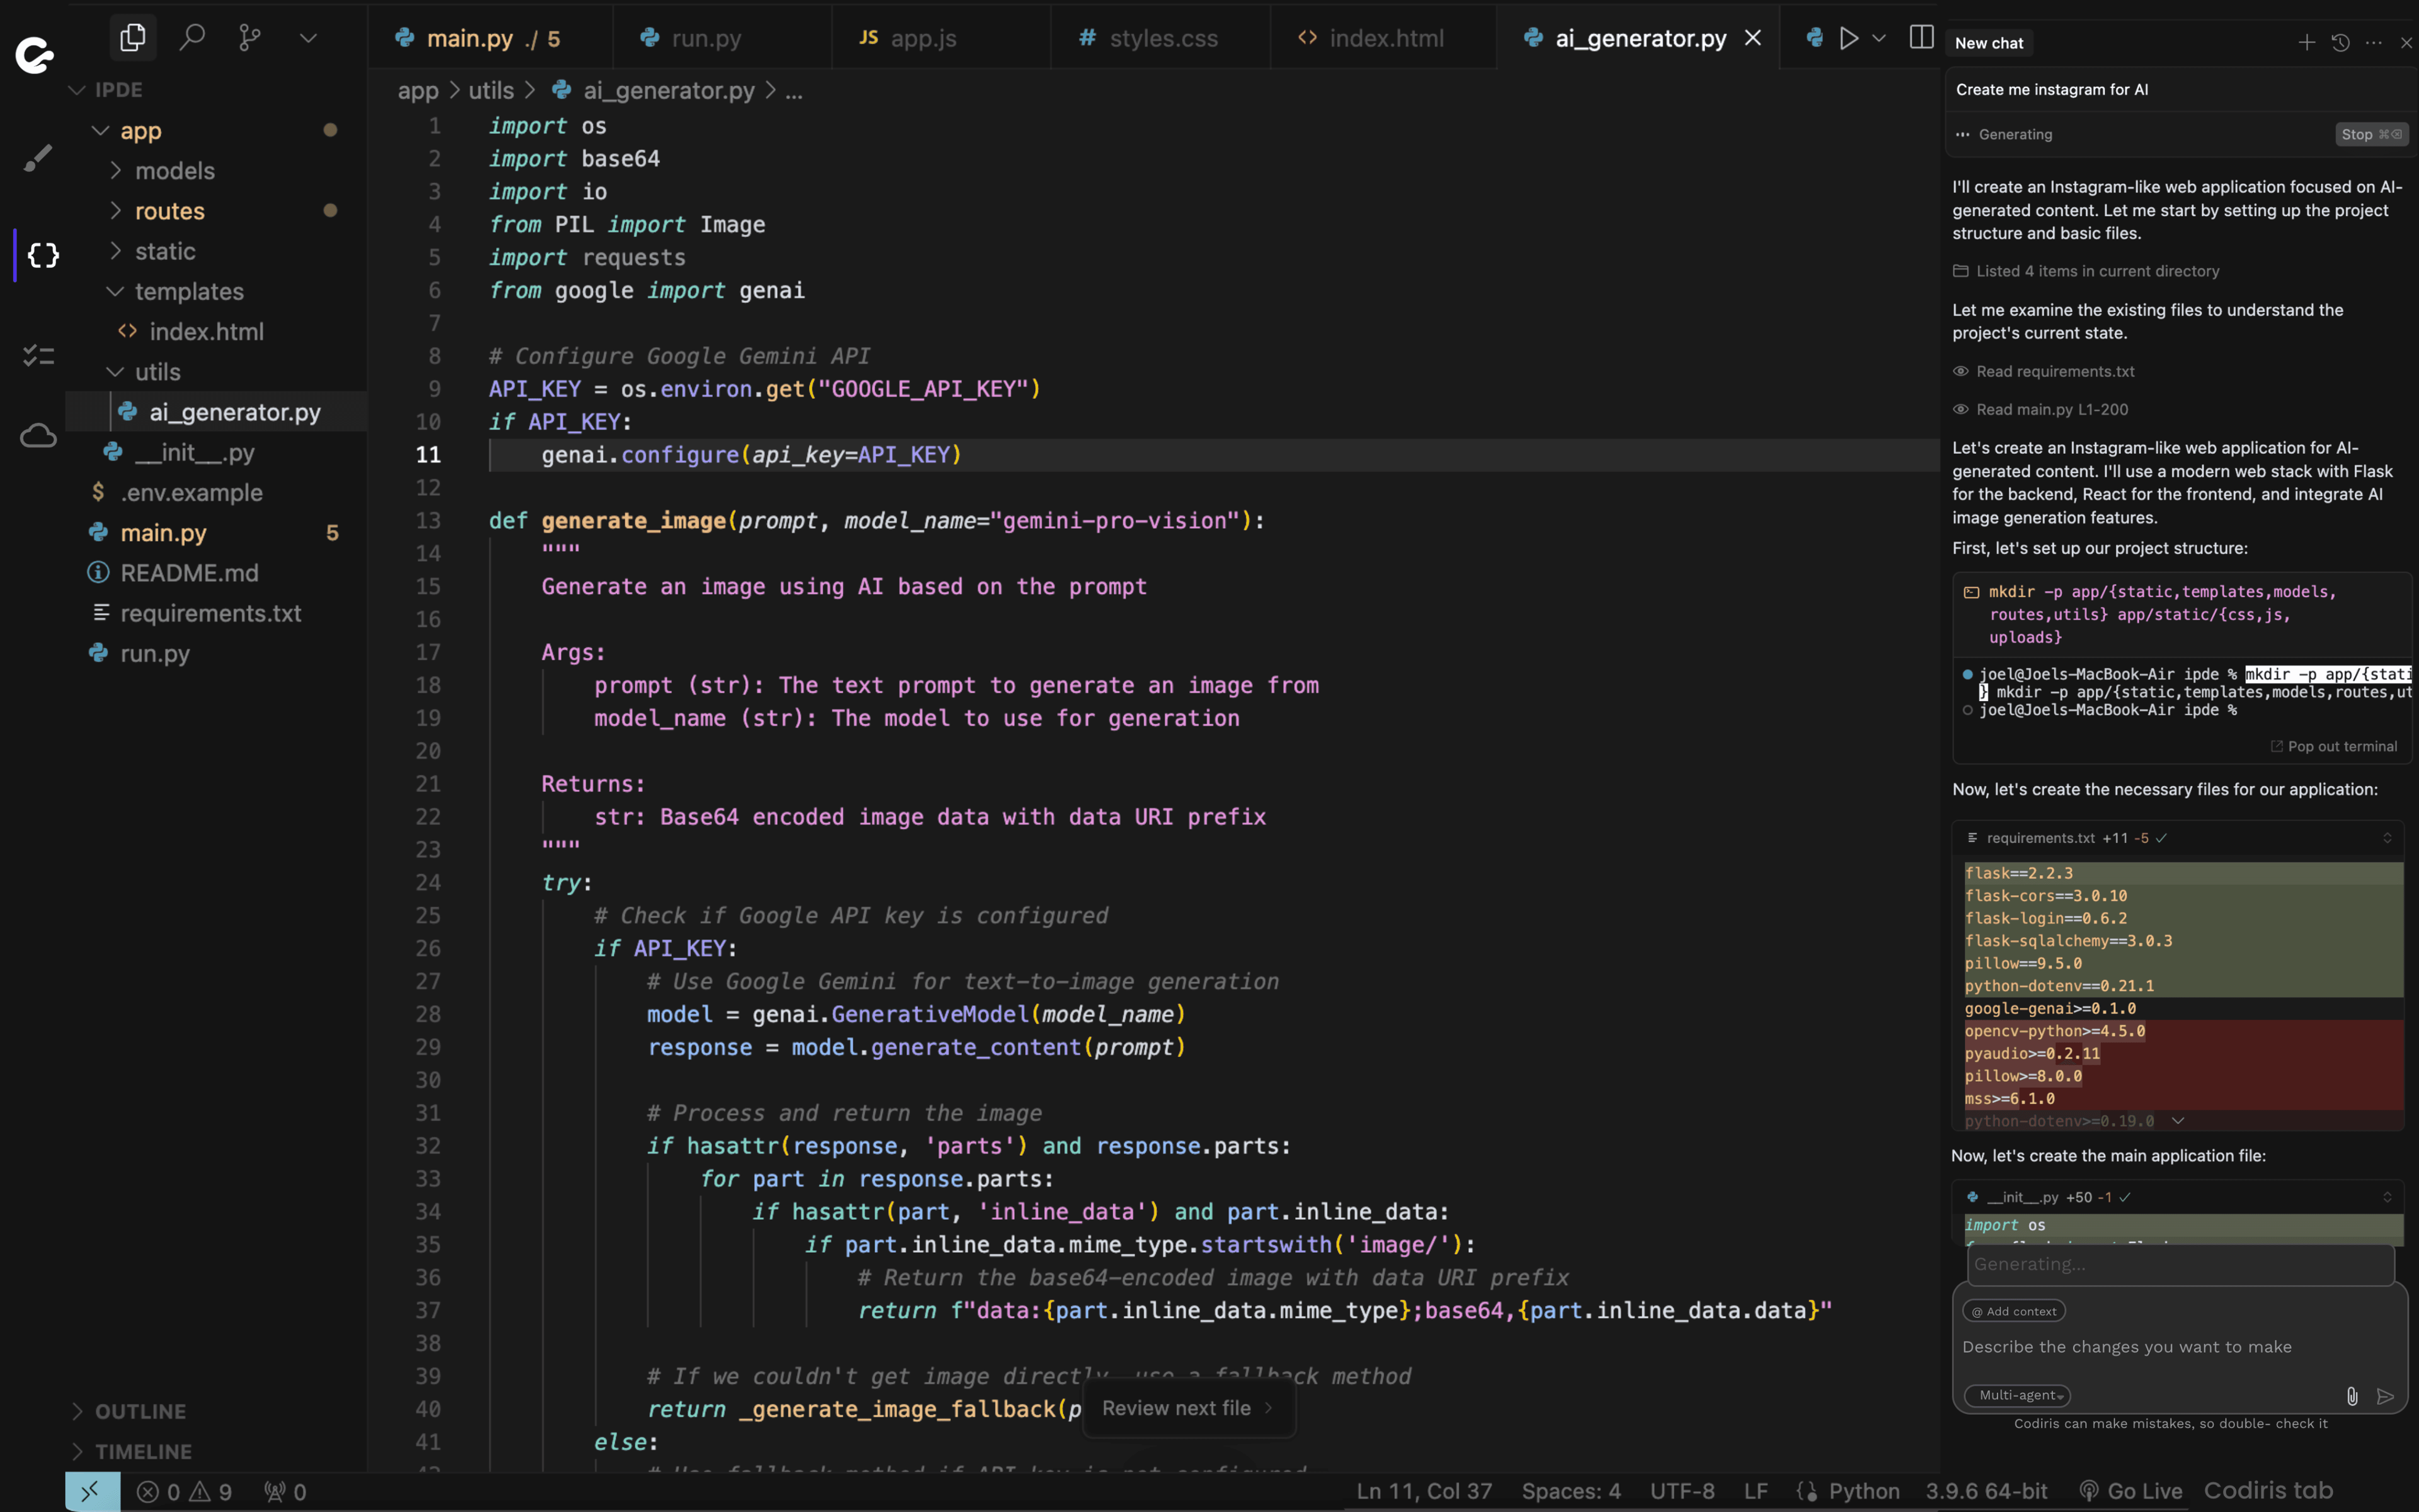Click the Codiris logo icon
This screenshot has width=2419, height=1512.
(x=34, y=55)
